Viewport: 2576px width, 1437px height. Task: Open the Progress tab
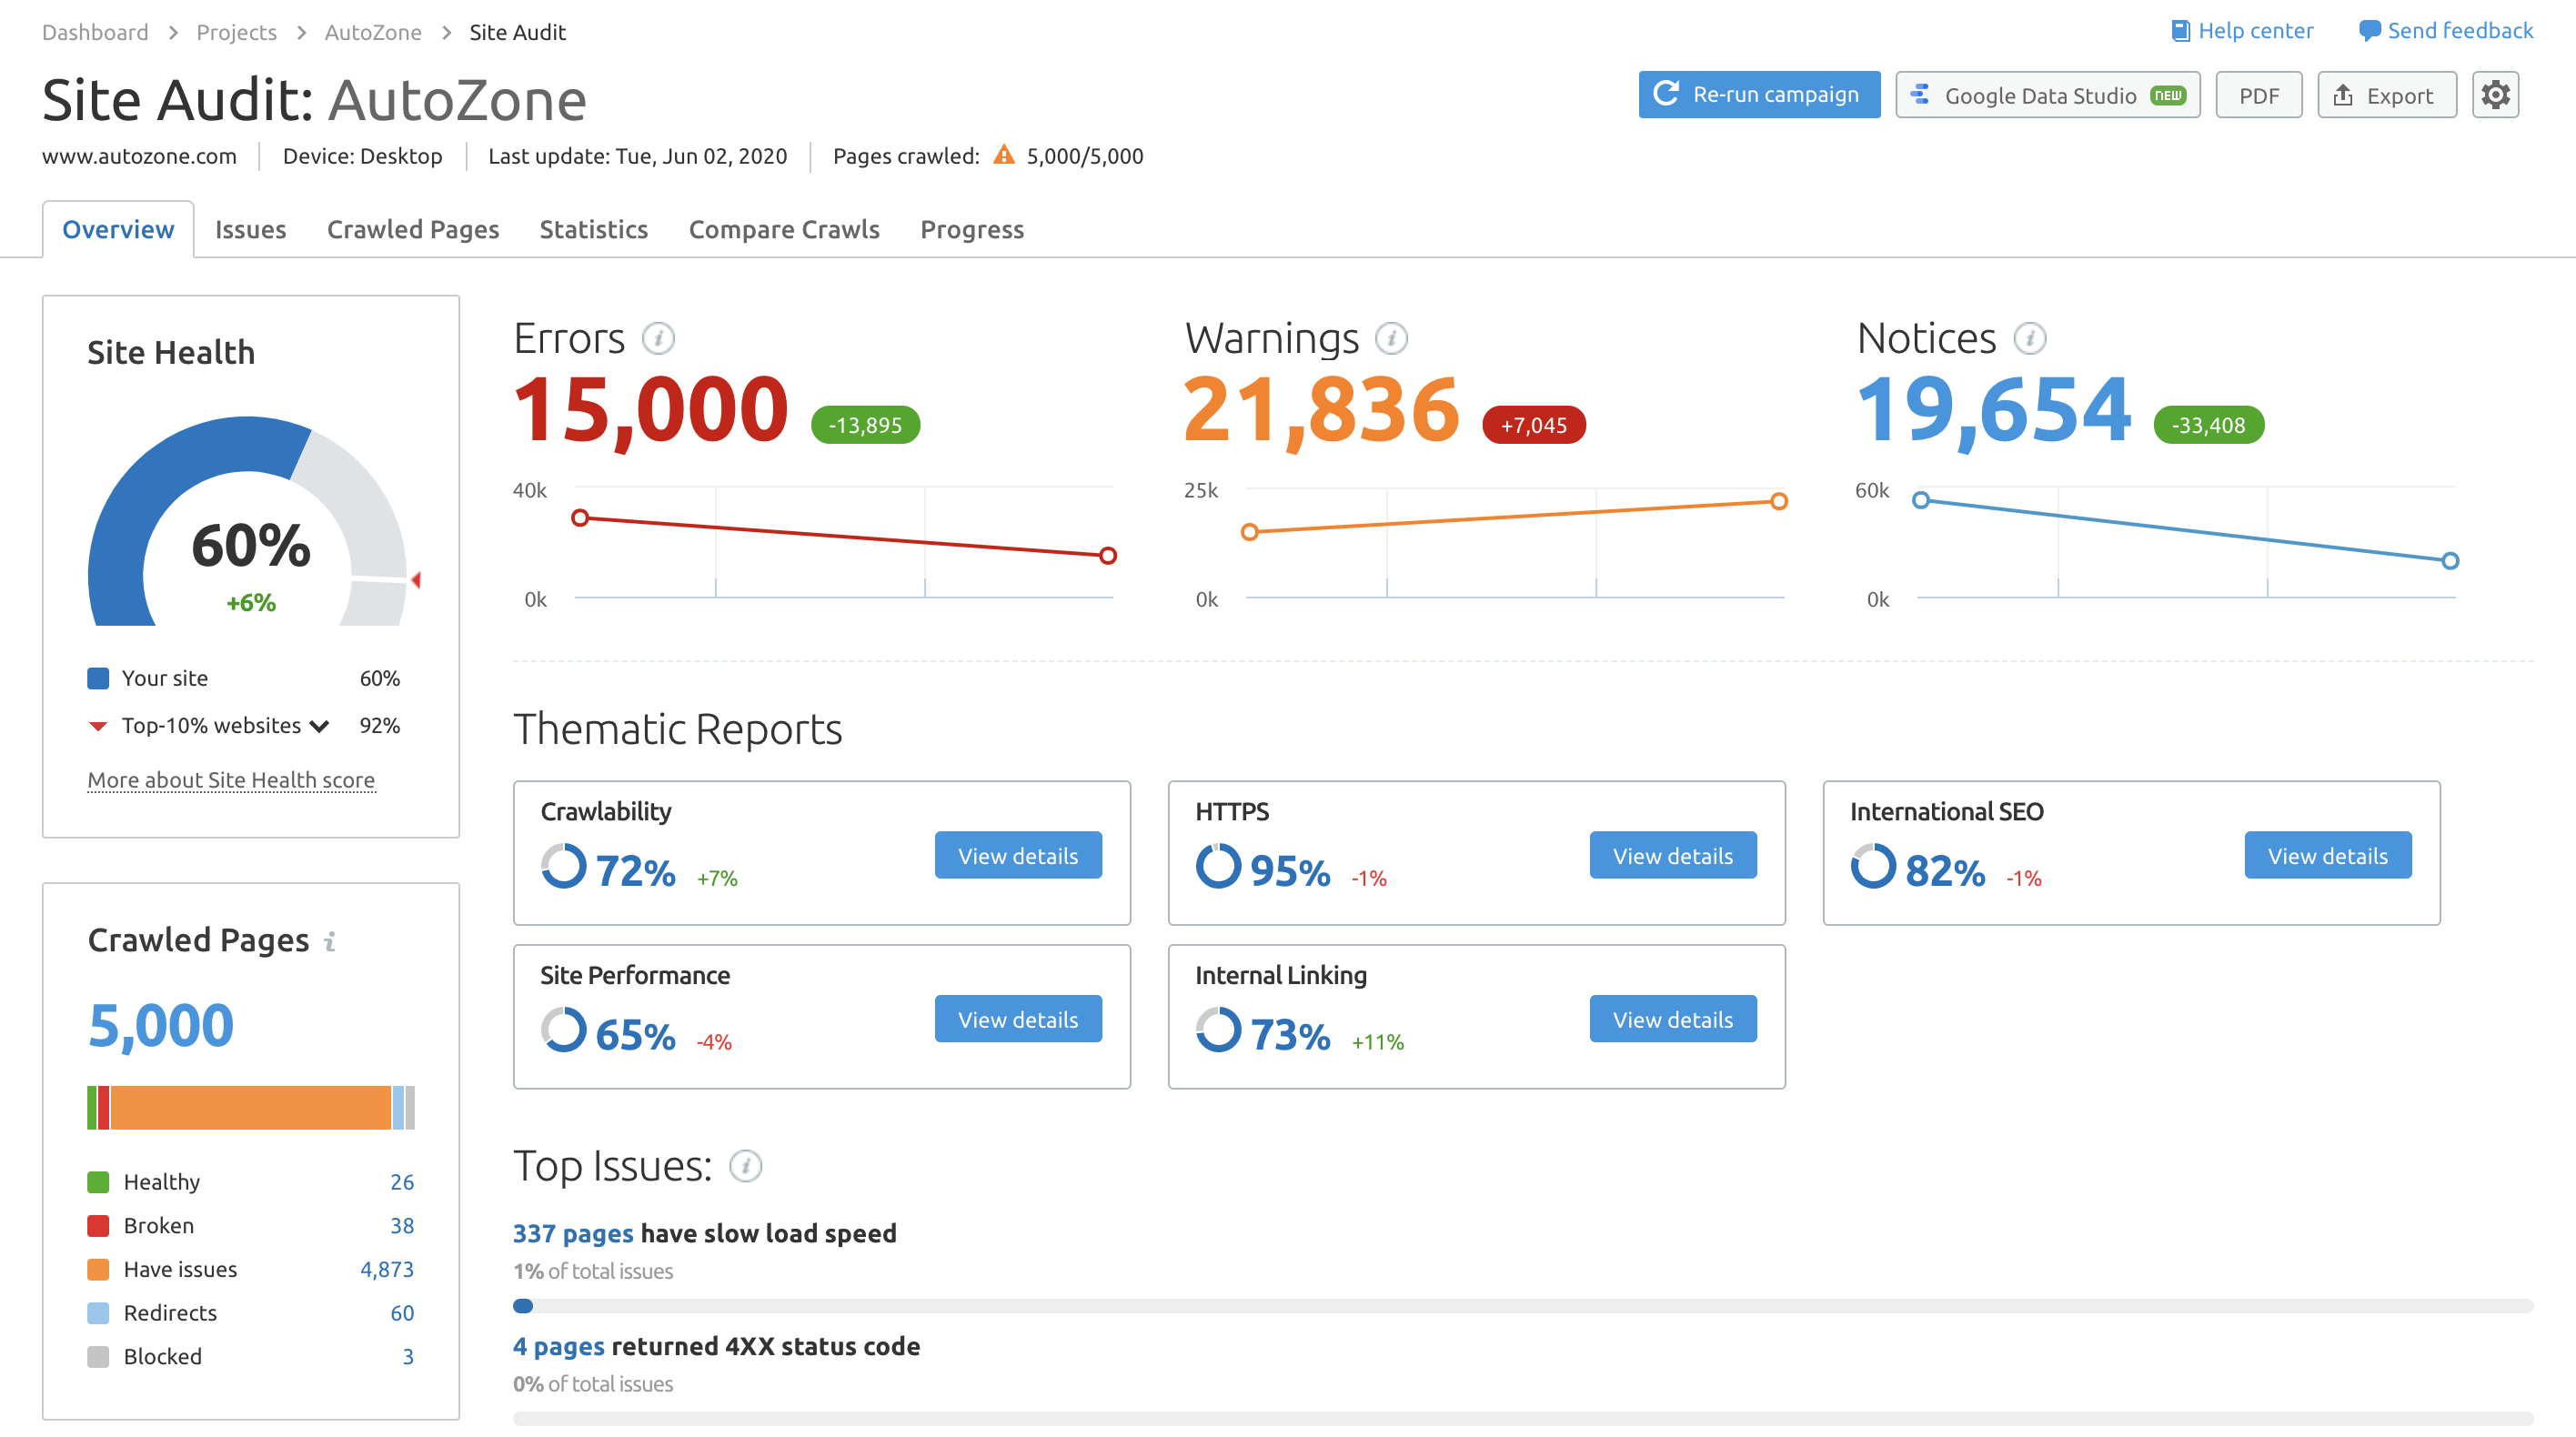[x=972, y=229]
